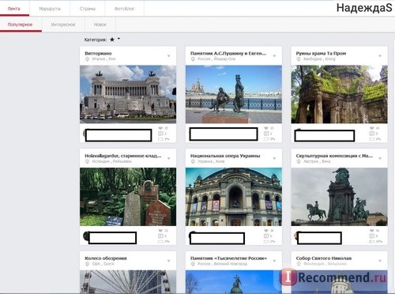Expand options arrow on Витториано card

pyautogui.click(x=169, y=56)
